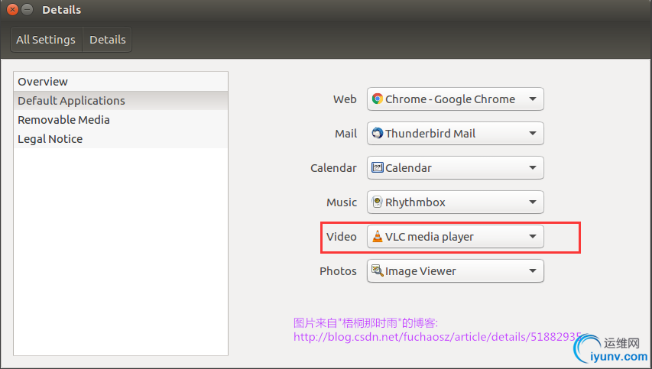This screenshot has width=652, height=369.
Task: Click the Mail label
Action: coord(346,134)
